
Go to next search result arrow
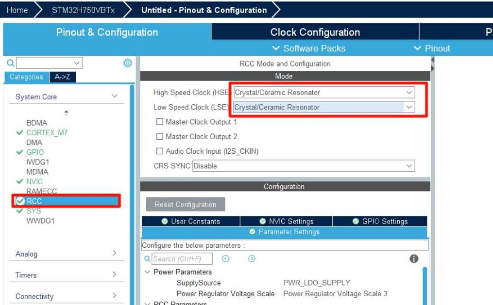(x=252, y=258)
